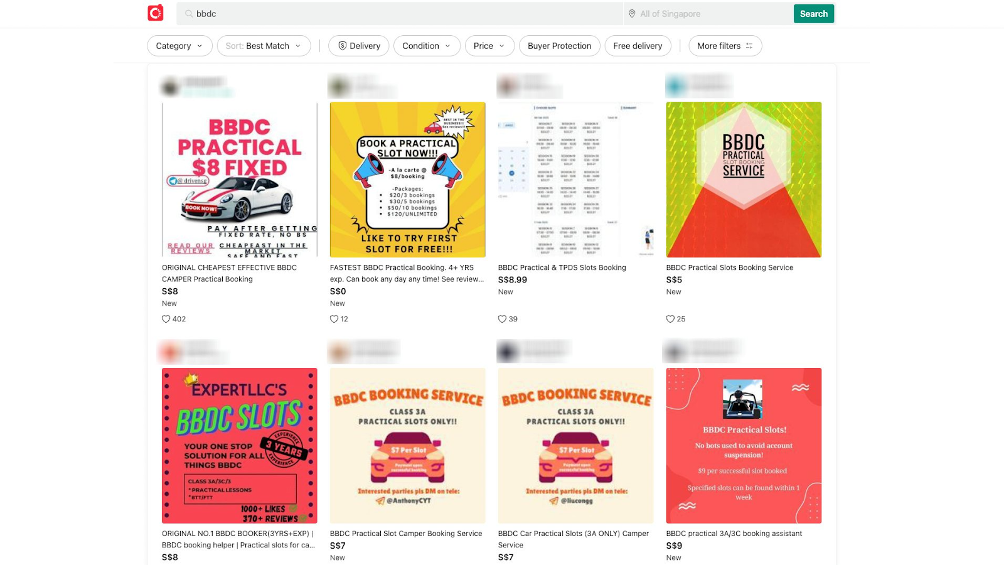Click the search magnifier icon
Viewport: 1004px width, 565px height.
point(189,14)
